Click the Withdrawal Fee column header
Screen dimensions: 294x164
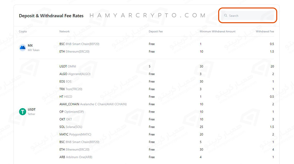click(265, 32)
